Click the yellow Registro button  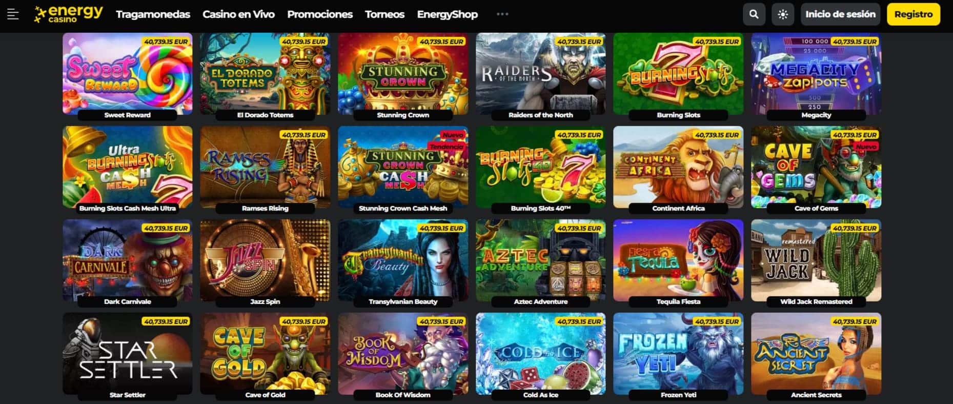pos(914,14)
